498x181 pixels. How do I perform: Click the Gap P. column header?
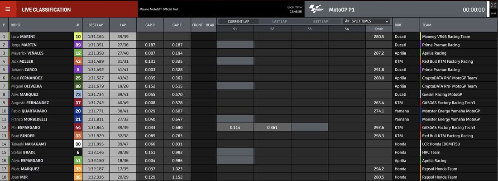[x=150, y=25]
